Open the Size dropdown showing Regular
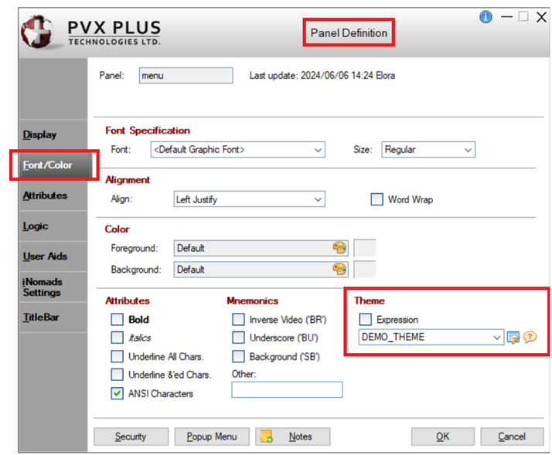The image size is (552, 455). tap(467, 150)
